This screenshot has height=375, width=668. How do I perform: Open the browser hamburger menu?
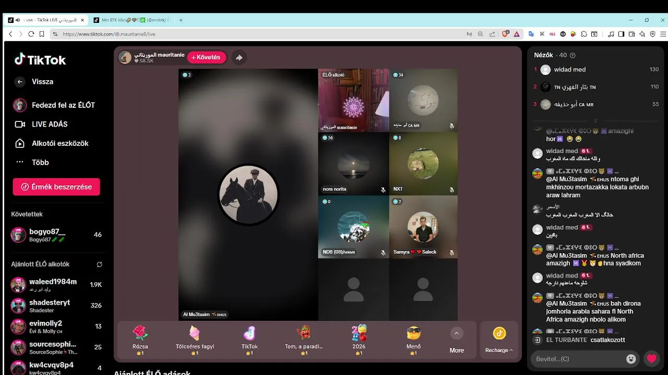(663, 34)
